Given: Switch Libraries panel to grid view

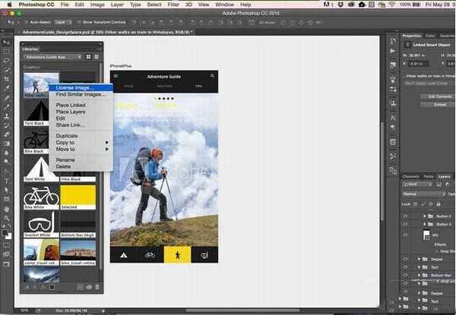Looking at the screenshot, I should (90, 56).
